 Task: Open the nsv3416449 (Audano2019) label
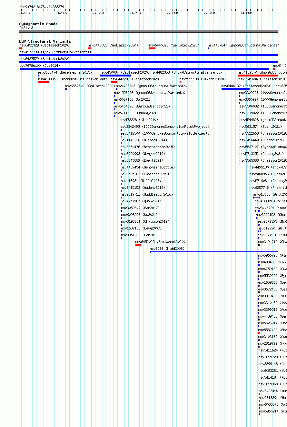tap(262, 140)
